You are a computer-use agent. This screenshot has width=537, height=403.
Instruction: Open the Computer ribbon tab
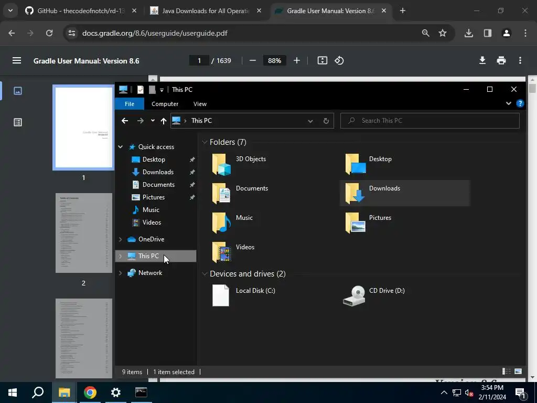165,104
